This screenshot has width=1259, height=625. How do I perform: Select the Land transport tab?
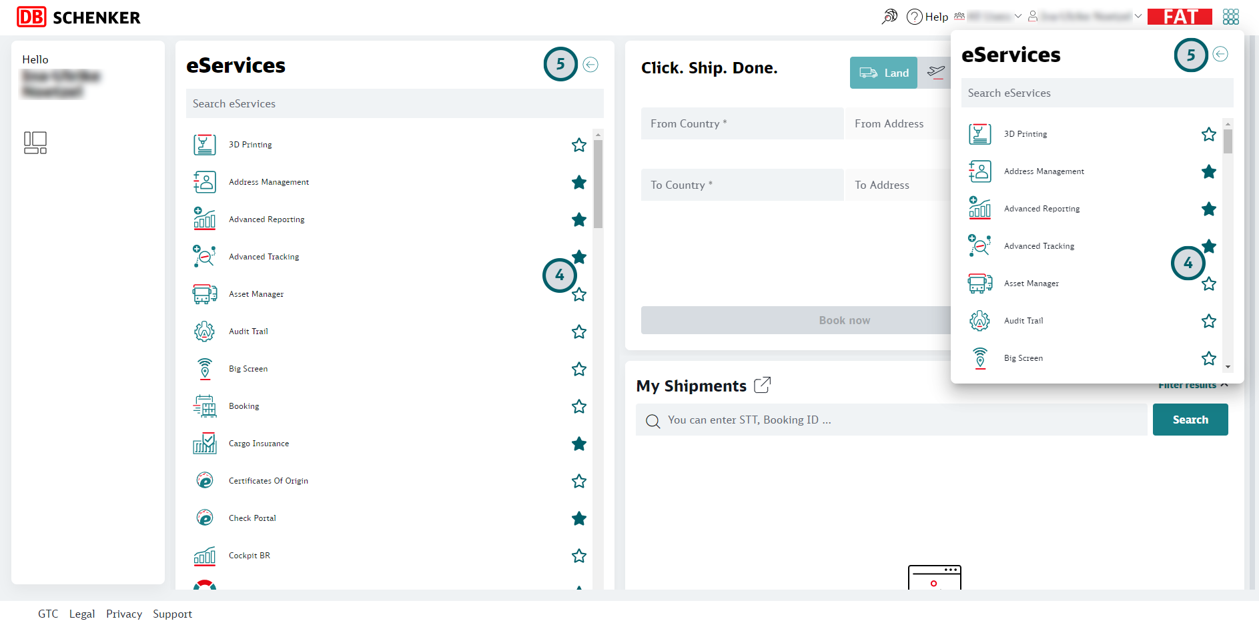(x=883, y=73)
